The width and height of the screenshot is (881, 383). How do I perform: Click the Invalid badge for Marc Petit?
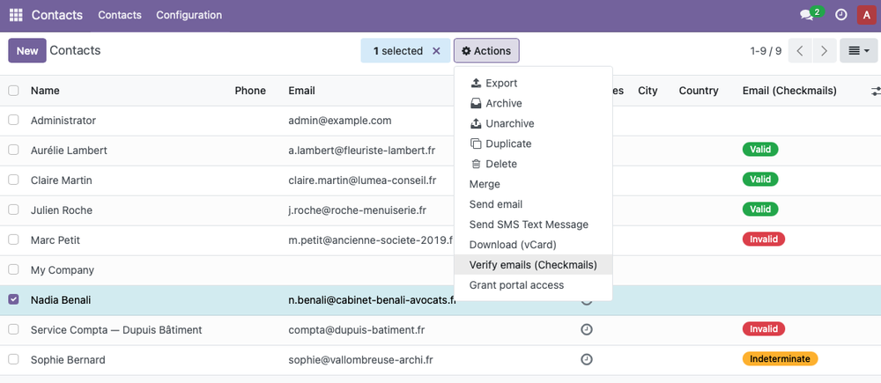coord(764,239)
